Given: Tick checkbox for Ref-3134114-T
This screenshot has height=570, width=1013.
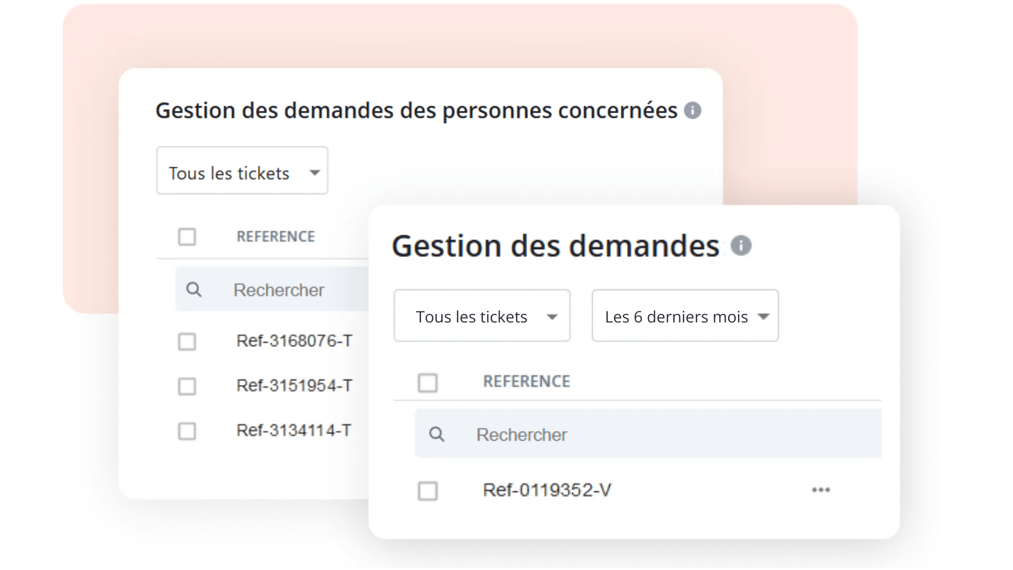Looking at the screenshot, I should point(187,431).
